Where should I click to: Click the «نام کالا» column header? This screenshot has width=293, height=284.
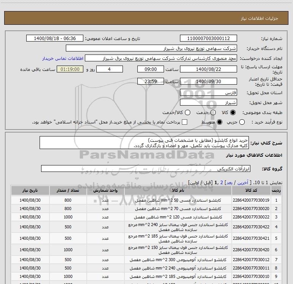coord(178,190)
